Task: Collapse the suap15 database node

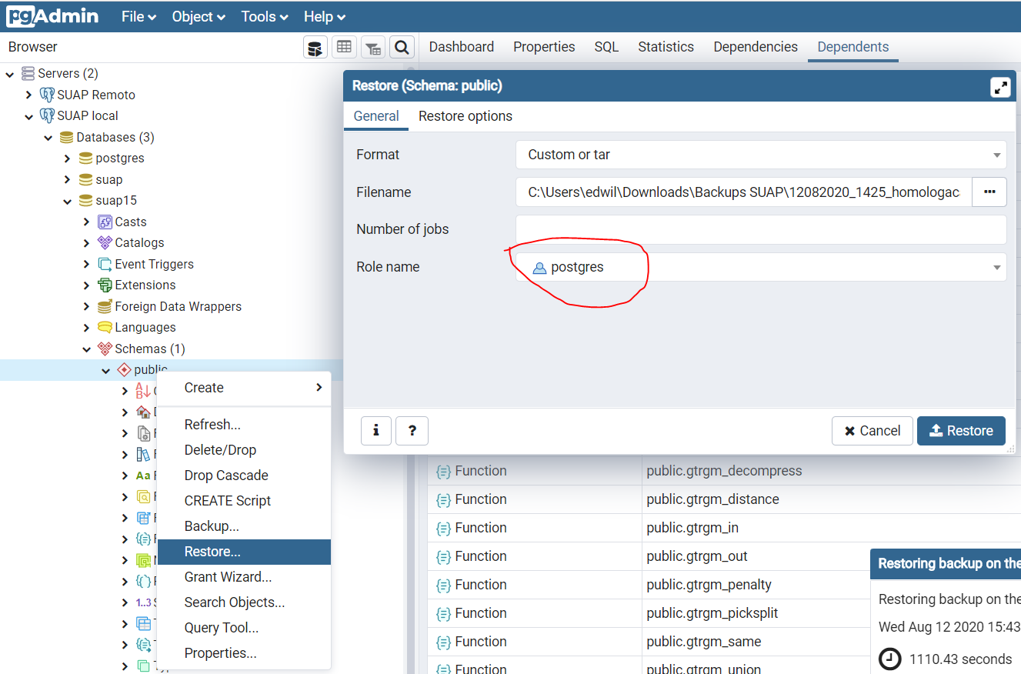Action: click(x=68, y=201)
